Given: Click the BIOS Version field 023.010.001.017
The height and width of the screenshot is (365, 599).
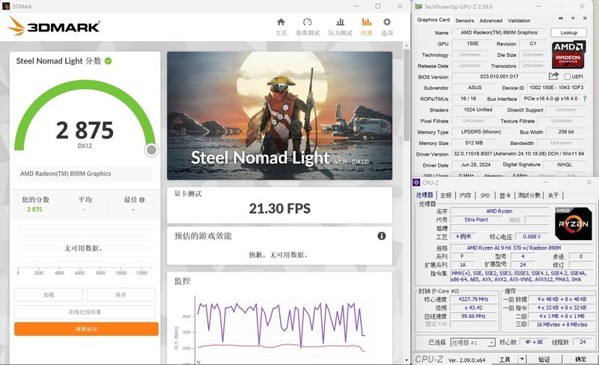Looking at the screenshot, I should click(x=499, y=76).
